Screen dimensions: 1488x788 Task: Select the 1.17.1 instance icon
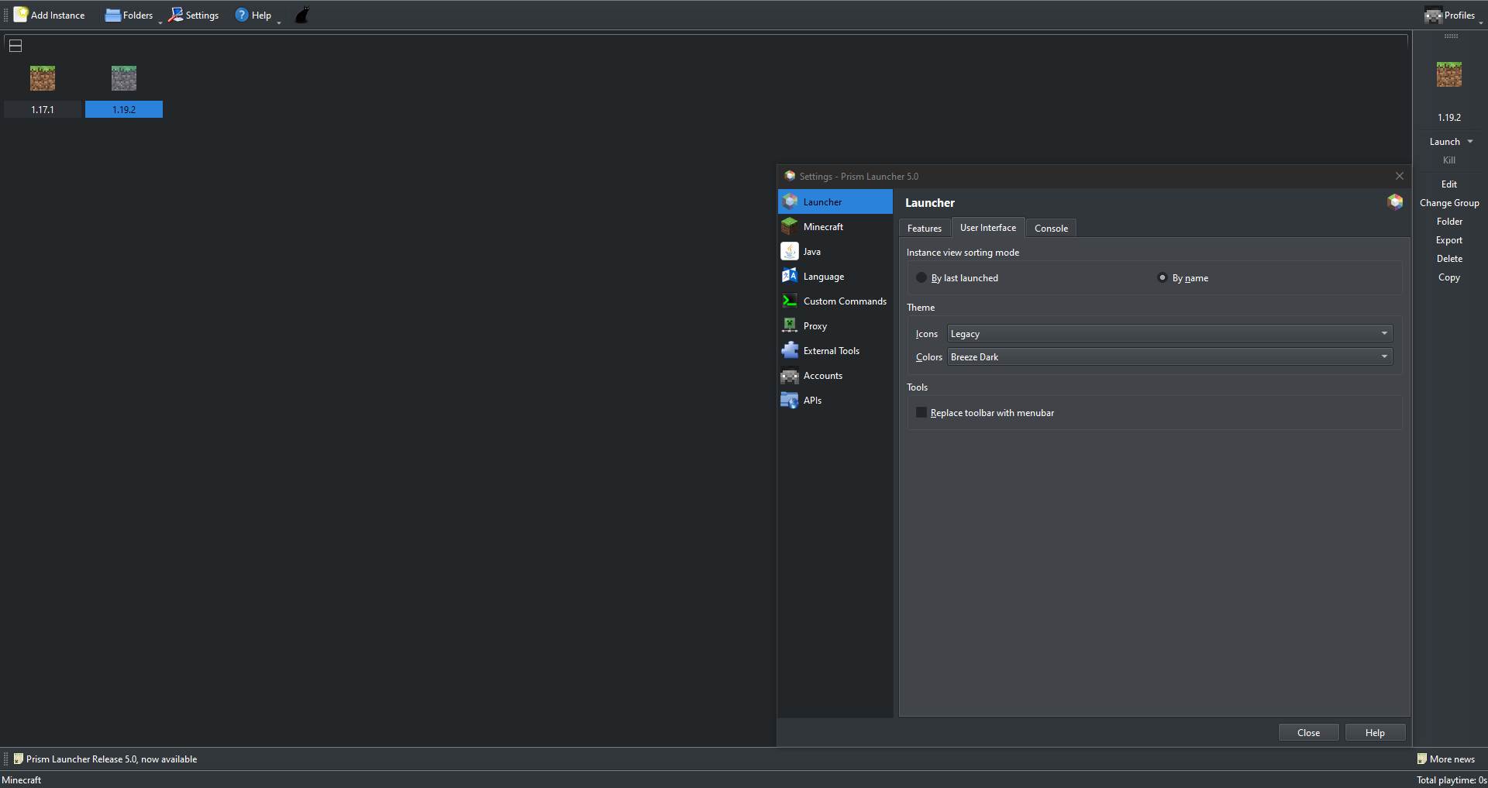pyautogui.click(x=43, y=78)
